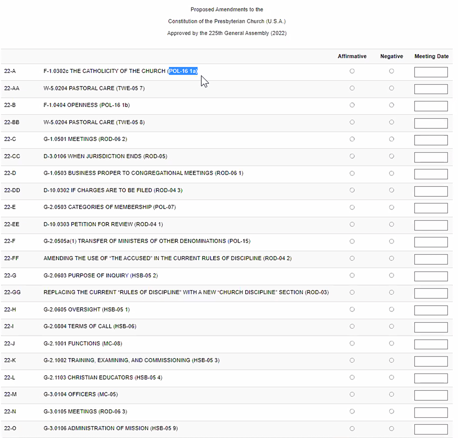Choose Negative for 22-GG Church Discipline replacement

[391, 292]
